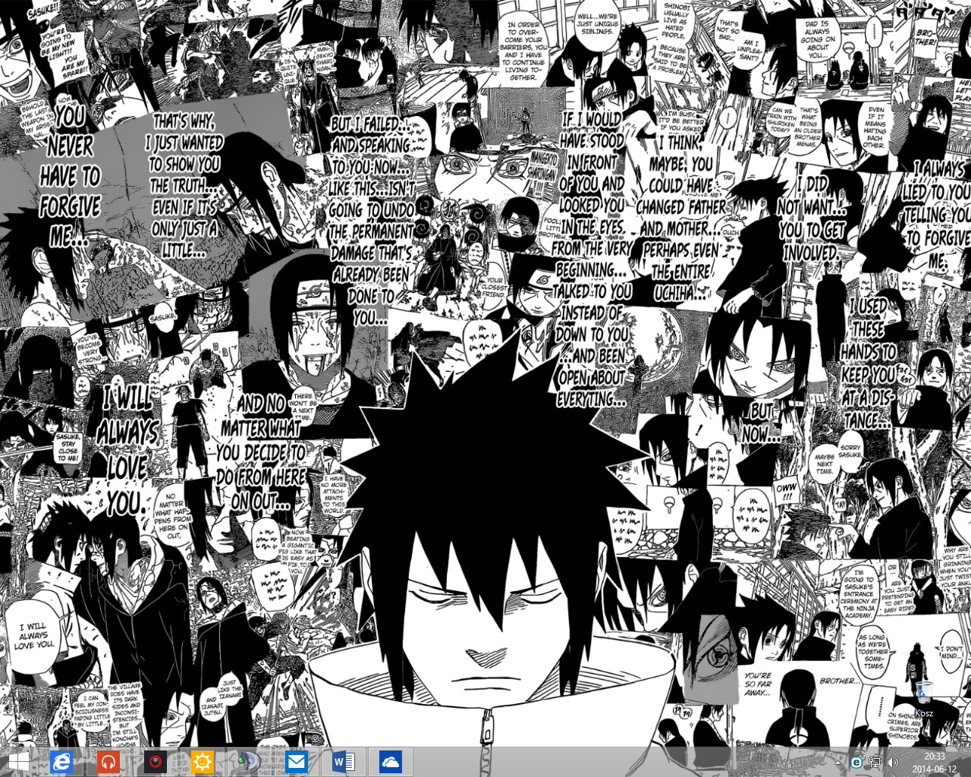
Task: Open the ESET antivirus tray icon
Action: 856,763
